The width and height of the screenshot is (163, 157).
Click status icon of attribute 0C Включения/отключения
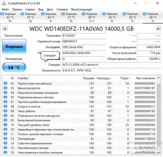coord(5,120)
